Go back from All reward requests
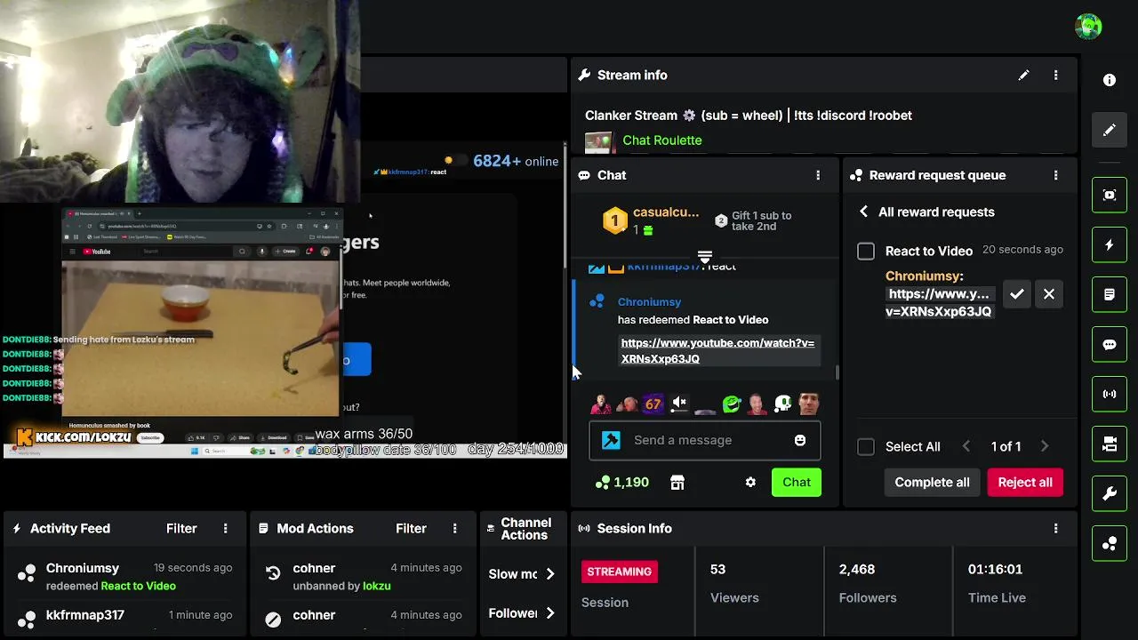 tap(864, 212)
